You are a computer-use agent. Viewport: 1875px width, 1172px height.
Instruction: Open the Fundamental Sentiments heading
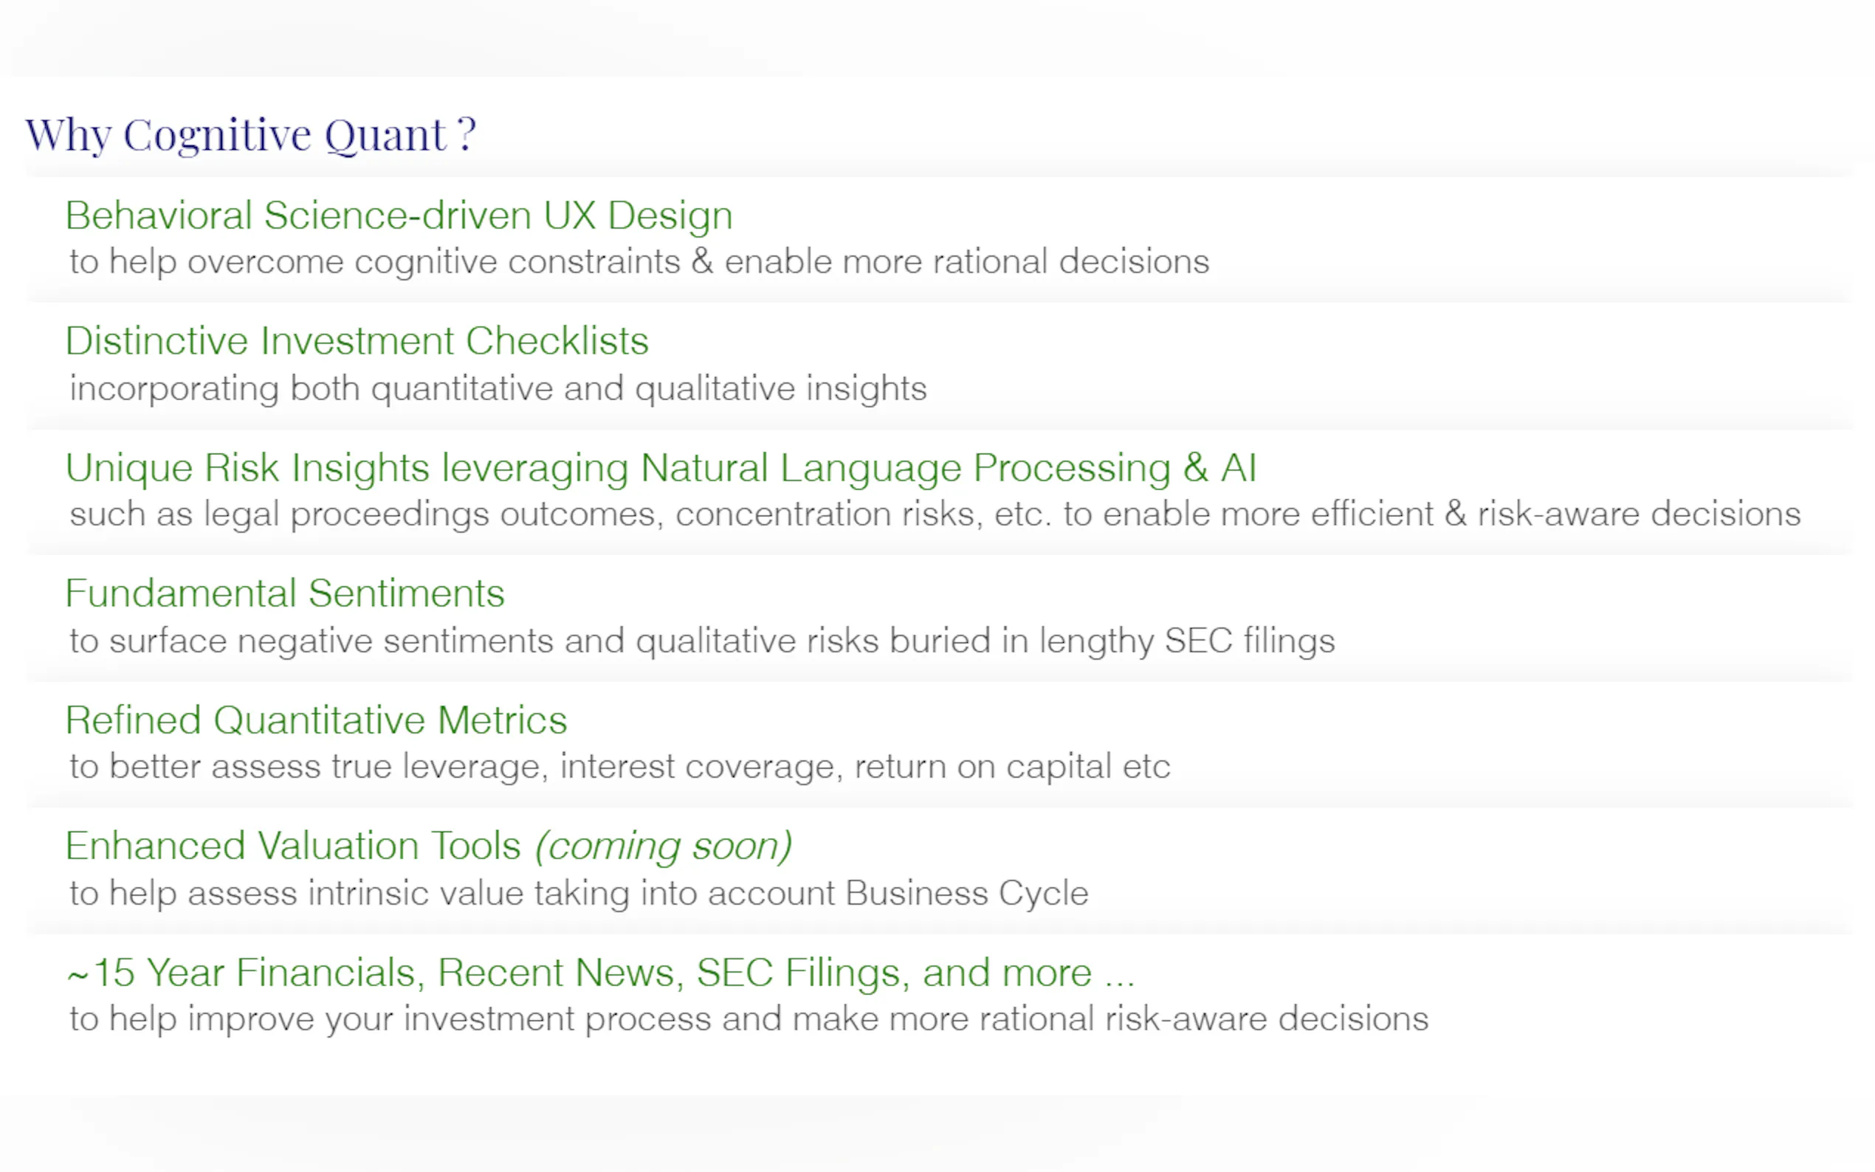coord(284,594)
